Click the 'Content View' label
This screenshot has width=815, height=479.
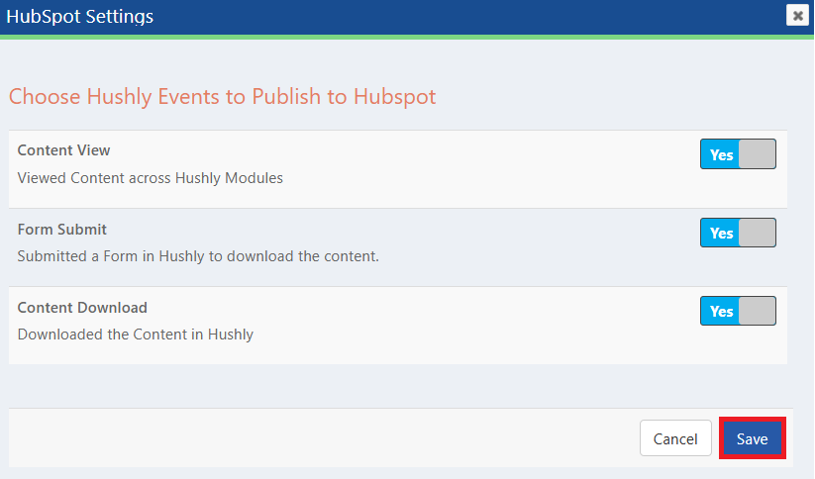click(63, 150)
